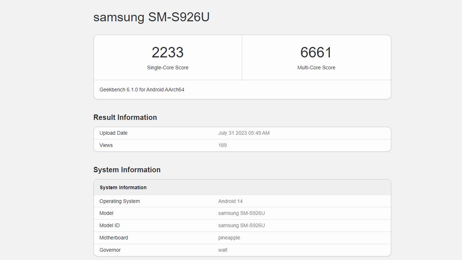The height and width of the screenshot is (260, 462).
Task: Select the Model row value 'samsung SM-S926U'
Action: click(x=241, y=213)
